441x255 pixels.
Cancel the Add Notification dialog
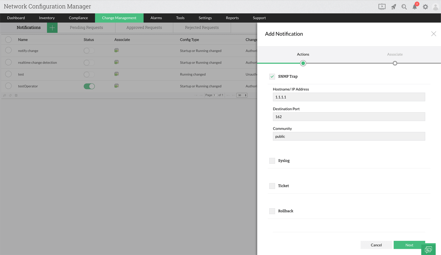376,245
